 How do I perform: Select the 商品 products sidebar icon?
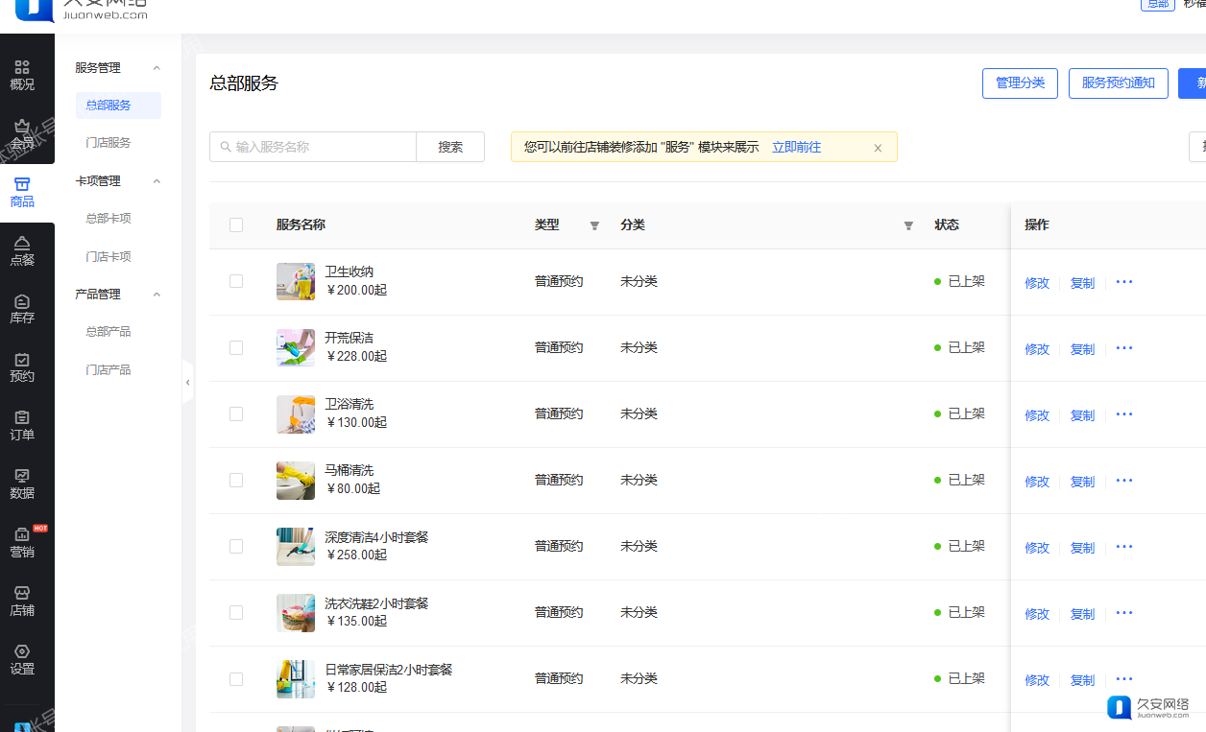[22, 192]
